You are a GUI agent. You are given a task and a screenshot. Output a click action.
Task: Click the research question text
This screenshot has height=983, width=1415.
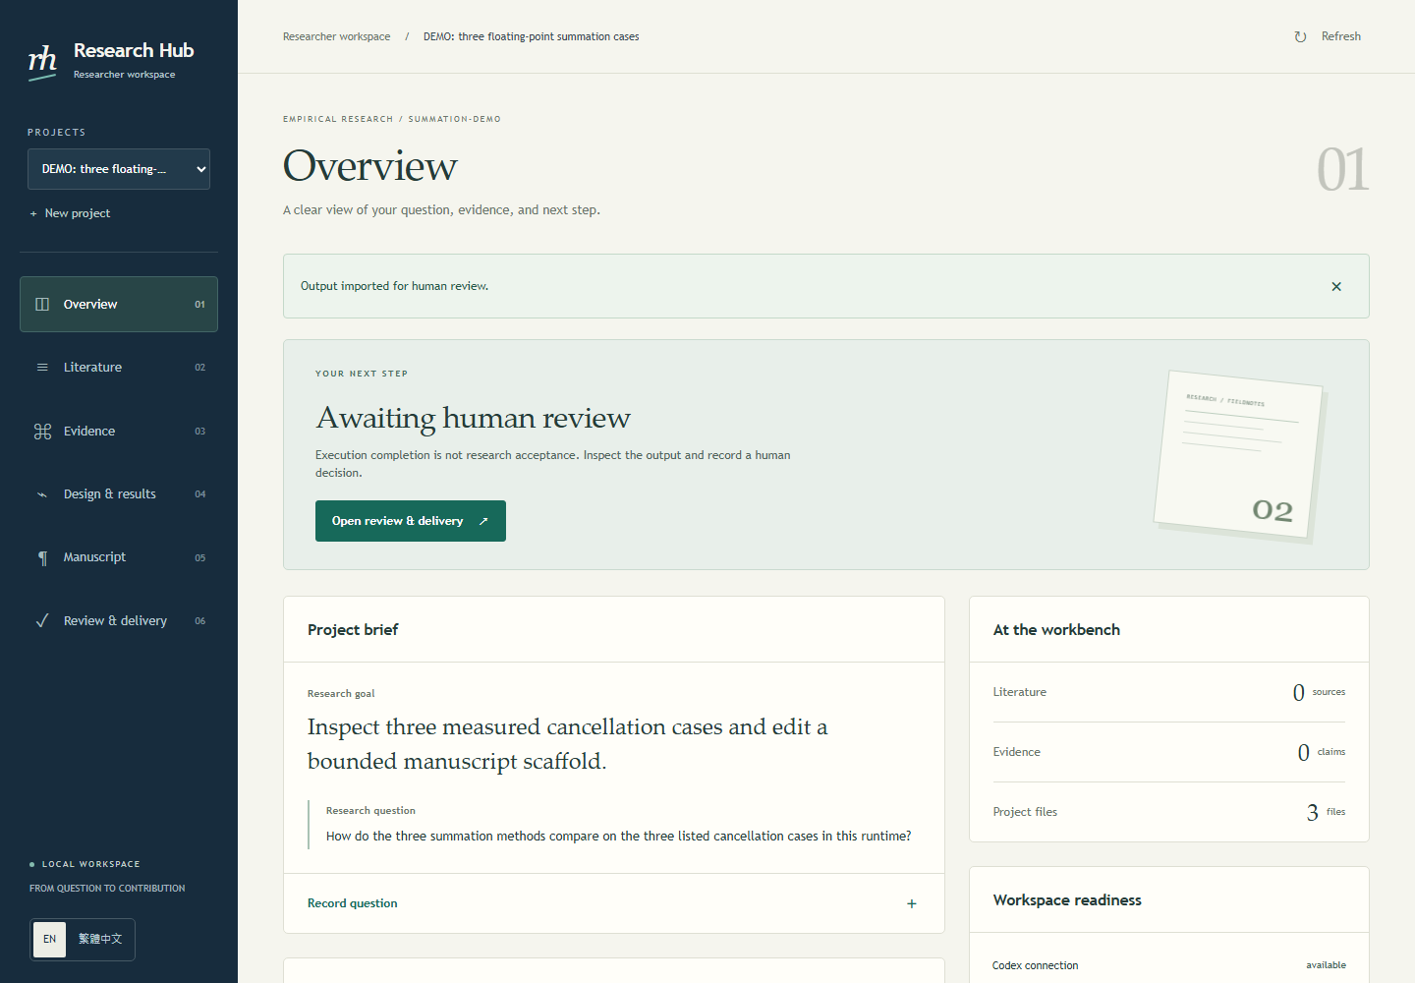click(619, 837)
